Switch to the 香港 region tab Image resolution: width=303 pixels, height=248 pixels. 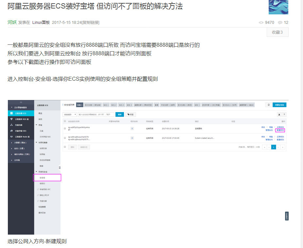157,105
